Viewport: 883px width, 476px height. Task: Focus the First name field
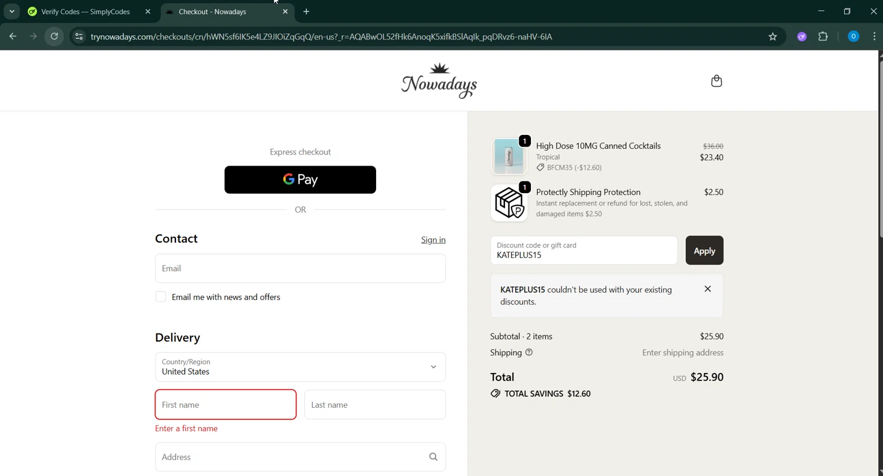225,405
